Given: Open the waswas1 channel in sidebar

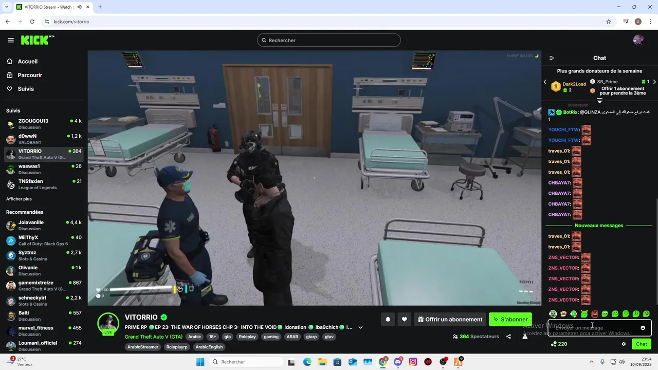Looking at the screenshot, I should tap(44, 169).
